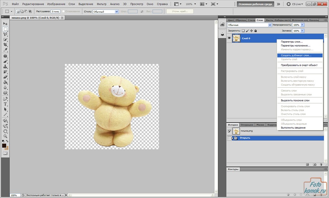Toggle the lock all padlock icon
Viewport: 329px width, 198px height.
255,31
